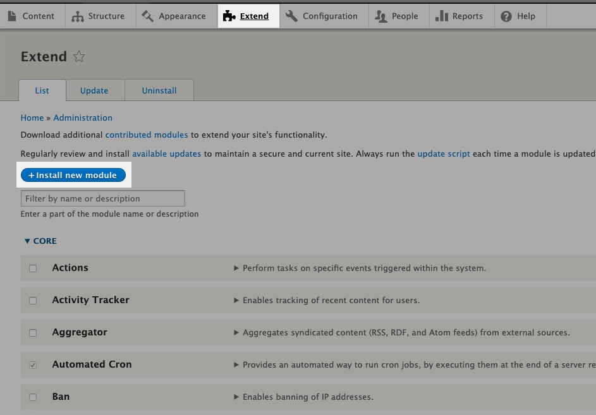Image resolution: width=596 pixels, height=415 pixels.
Task: Star the Extend page as a shortcut
Action: click(79, 57)
